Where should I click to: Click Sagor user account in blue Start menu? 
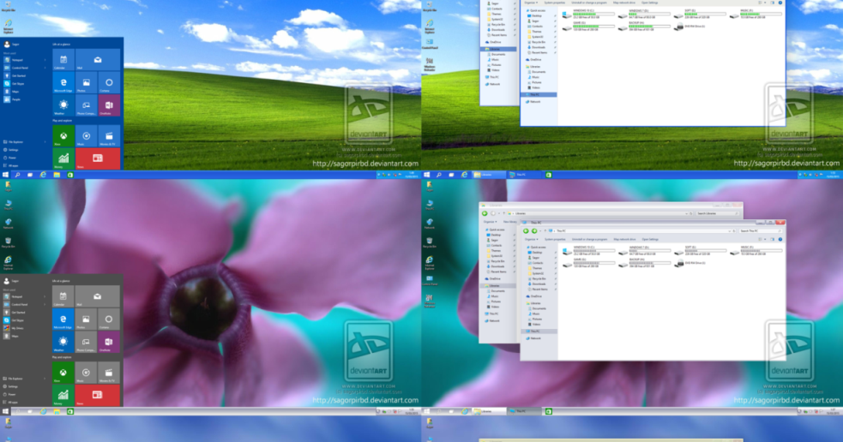point(11,45)
